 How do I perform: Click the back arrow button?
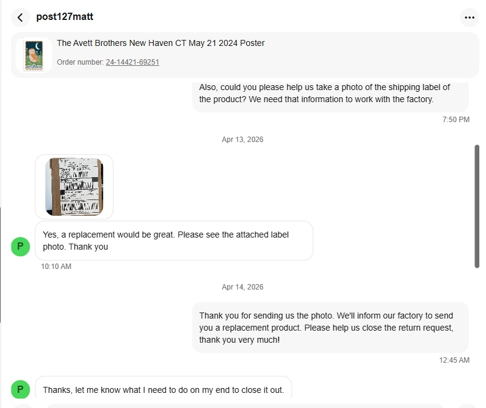point(21,18)
